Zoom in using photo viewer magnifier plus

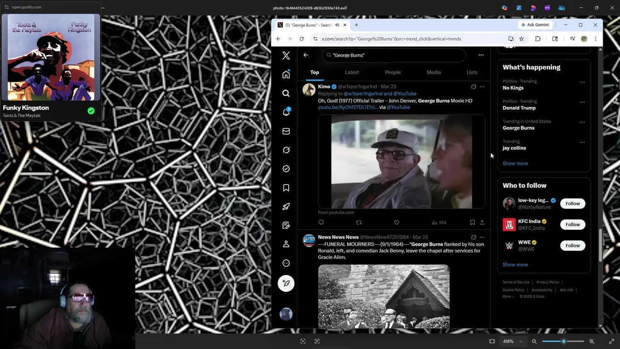point(591,341)
